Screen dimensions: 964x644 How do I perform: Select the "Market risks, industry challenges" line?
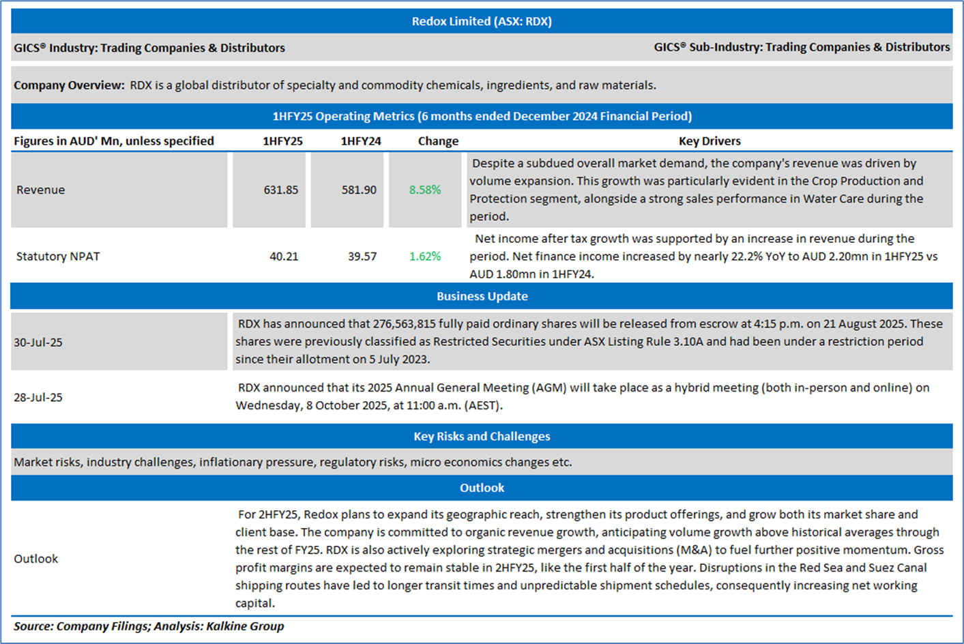[293, 462]
